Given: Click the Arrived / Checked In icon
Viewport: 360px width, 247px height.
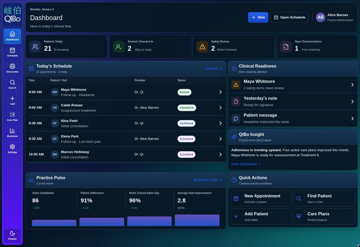Looking at the screenshot, I should tap(119, 47).
